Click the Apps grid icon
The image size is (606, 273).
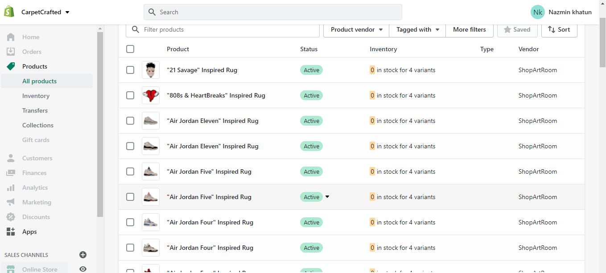click(11, 232)
